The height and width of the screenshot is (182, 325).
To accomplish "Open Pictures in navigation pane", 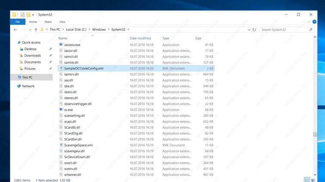I will pyautogui.click(x=30, y=68).
